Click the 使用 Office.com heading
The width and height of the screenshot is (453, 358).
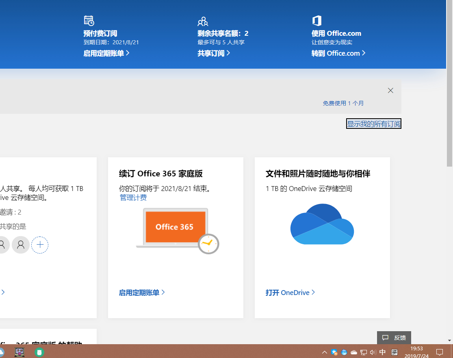coord(336,33)
